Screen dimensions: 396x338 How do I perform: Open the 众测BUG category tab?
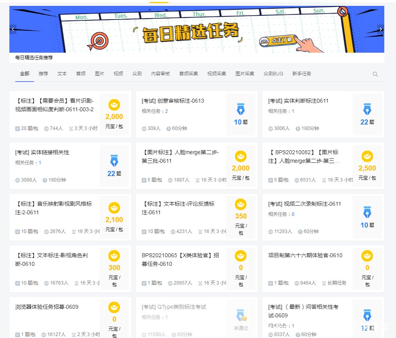point(273,73)
